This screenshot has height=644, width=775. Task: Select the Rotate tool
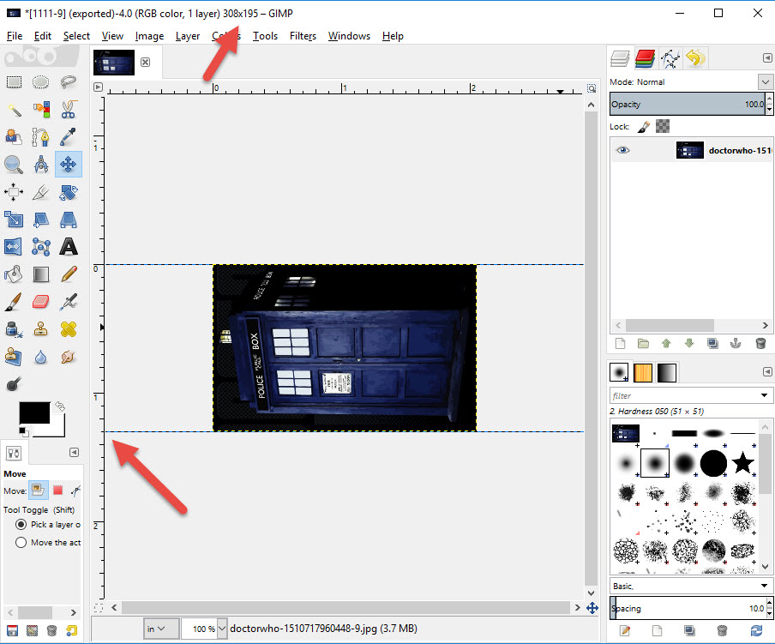point(69,192)
